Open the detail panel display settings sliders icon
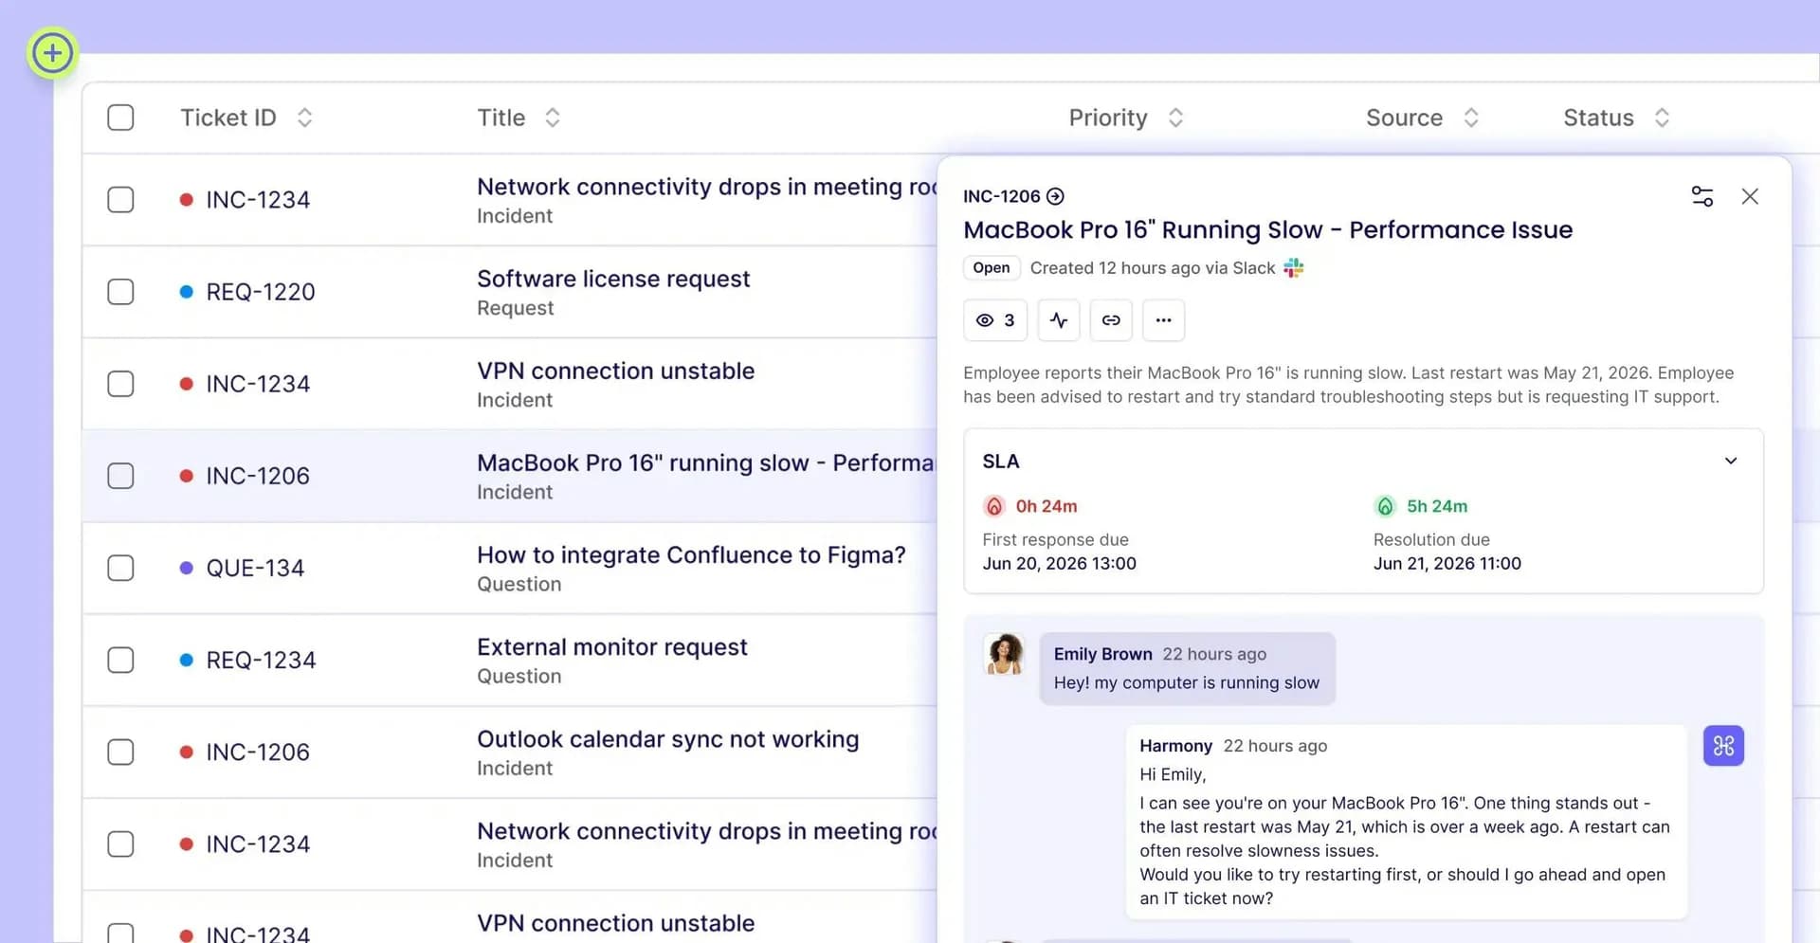Viewport: 1820px width, 943px height. (1702, 196)
